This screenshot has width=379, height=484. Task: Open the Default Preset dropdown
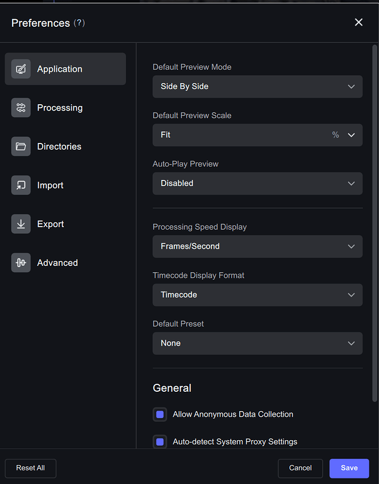[x=257, y=343]
